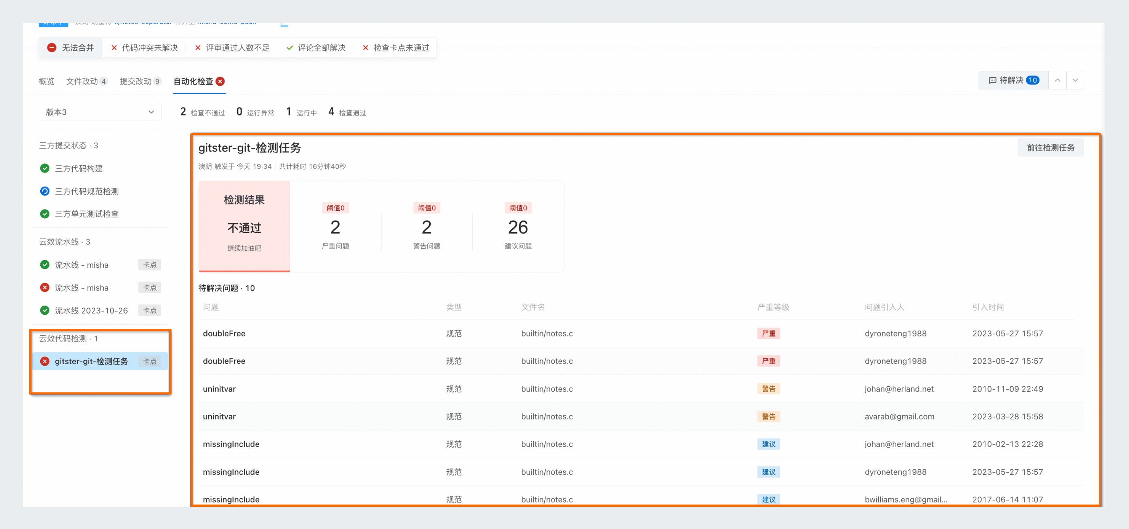Click the 待解决 10 button
Viewport: 1129px width, 529px height.
tap(1014, 80)
